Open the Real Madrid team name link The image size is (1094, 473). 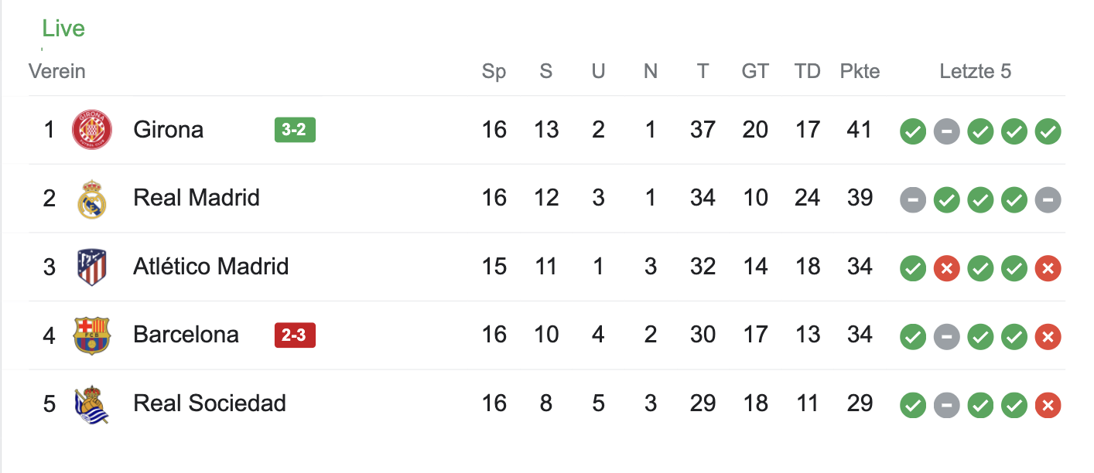click(197, 198)
